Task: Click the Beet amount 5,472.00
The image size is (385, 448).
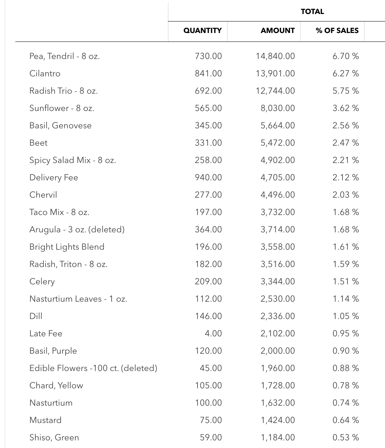Action: (277, 143)
